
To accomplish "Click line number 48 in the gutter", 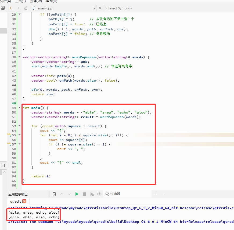I will (14, 103).
